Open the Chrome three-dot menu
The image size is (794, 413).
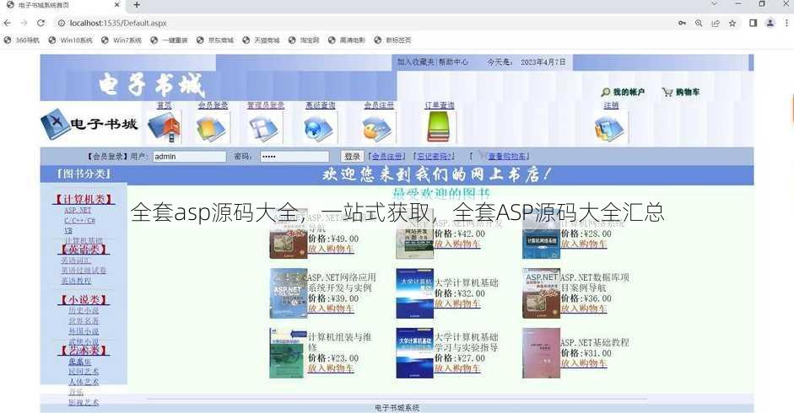[x=786, y=23]
